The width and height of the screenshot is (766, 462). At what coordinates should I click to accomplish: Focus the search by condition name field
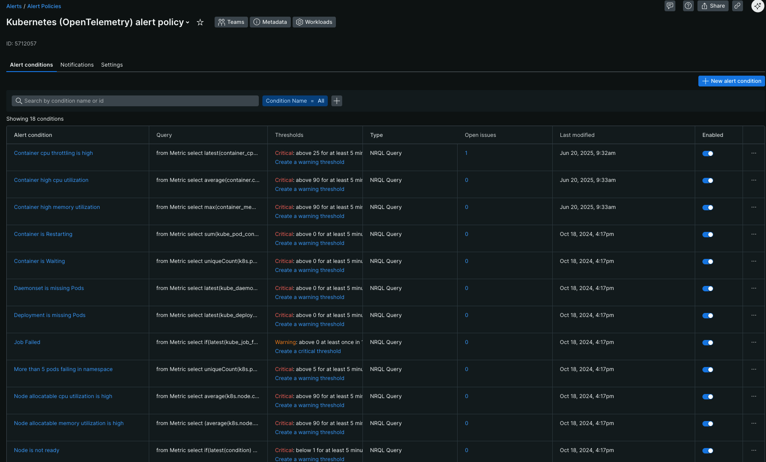click(x=135, y=101)
